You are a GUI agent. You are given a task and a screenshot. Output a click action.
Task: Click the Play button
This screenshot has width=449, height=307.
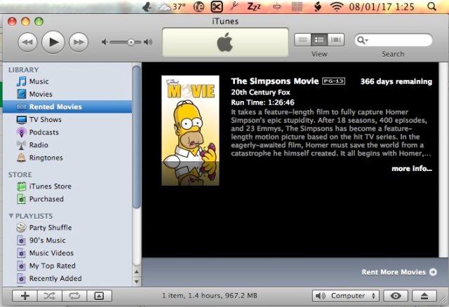53,42
